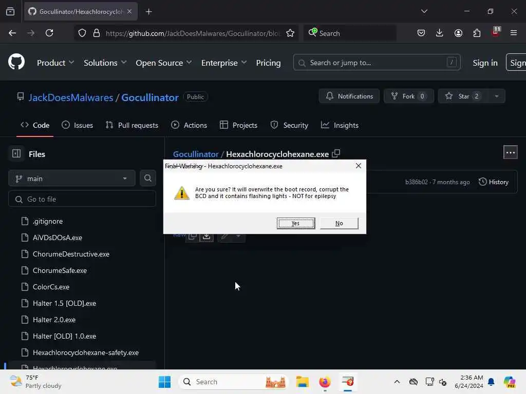The image size is (526, 394).
Task: Select the Actions tab
Action: (x=189, y=125)
